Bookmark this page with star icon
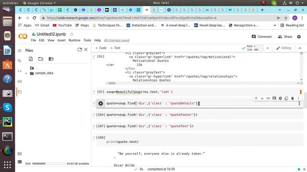307x172 pixels. (x=286, y=18)
